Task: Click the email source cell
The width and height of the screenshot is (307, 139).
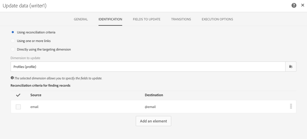Action: (34, 107)
